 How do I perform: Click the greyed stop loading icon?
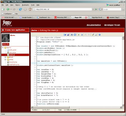tap(25, 9)
